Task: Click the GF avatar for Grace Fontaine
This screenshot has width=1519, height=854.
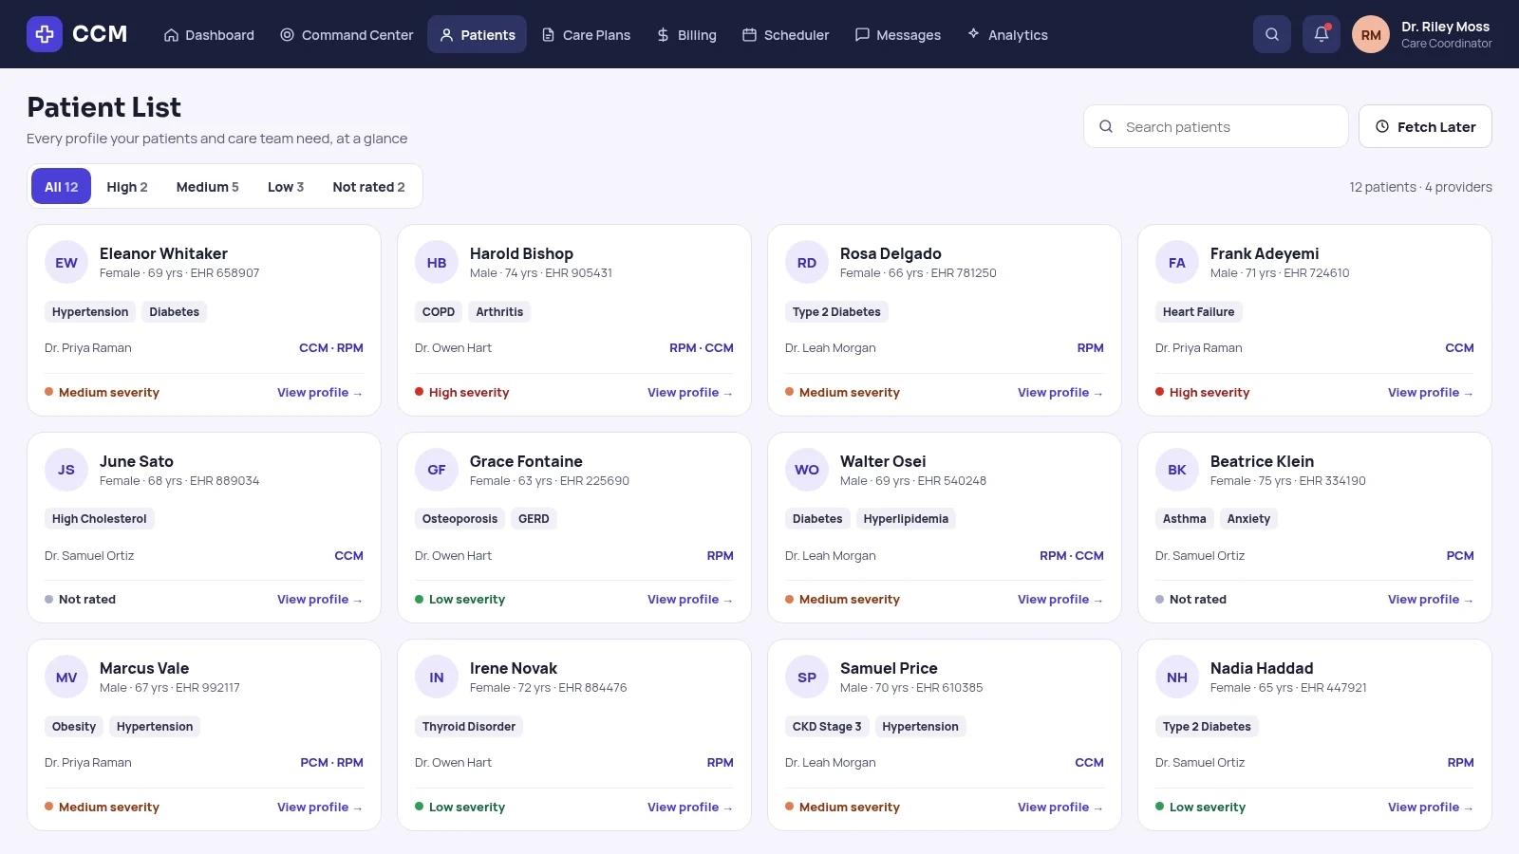Action: [x=437, y=470]
